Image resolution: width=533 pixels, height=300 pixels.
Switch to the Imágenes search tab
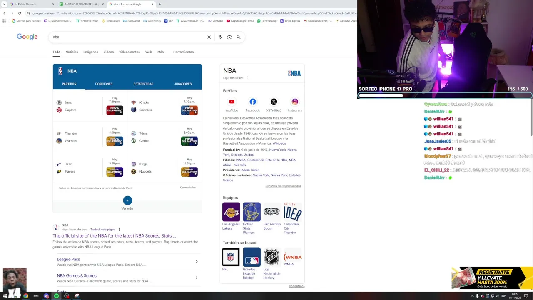pyautogui.click(x=90, y=52)
